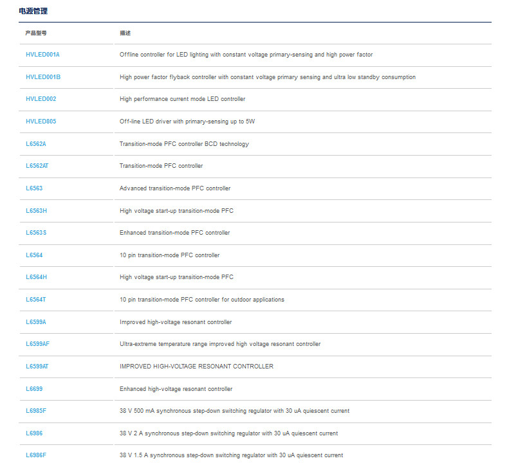Screen dimensions: 518x463
Task: Click 'Enhanced transition-mode PFC controller' description
Action: [175, 233]
